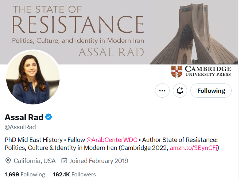View the 162.1K Followers list

74,175
